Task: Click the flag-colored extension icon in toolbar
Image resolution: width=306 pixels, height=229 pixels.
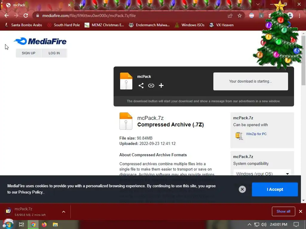Action: pos(252,16)
